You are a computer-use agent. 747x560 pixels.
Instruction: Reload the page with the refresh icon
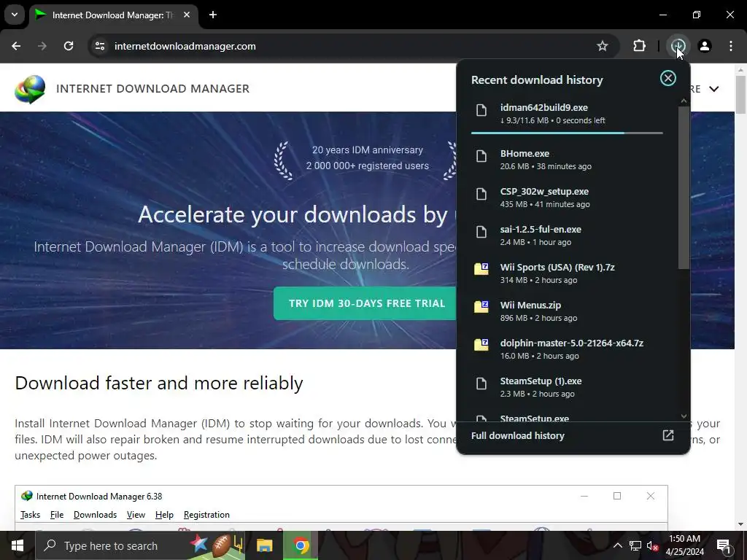(x=69, y=46)
